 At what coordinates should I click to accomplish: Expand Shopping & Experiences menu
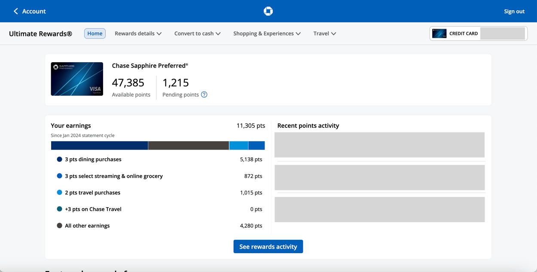point(267,33)
